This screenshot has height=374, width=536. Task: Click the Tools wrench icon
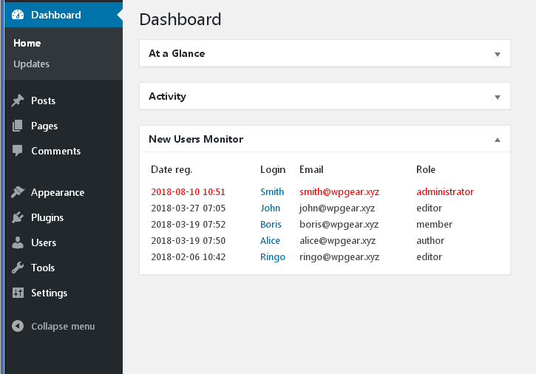tap(18, 268)
